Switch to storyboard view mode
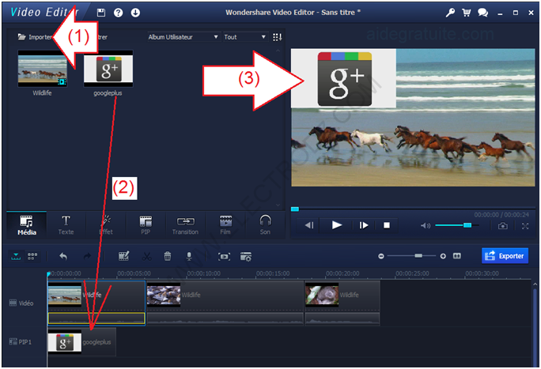This screenshot has width=541, height=369. (x=32, y=256)
